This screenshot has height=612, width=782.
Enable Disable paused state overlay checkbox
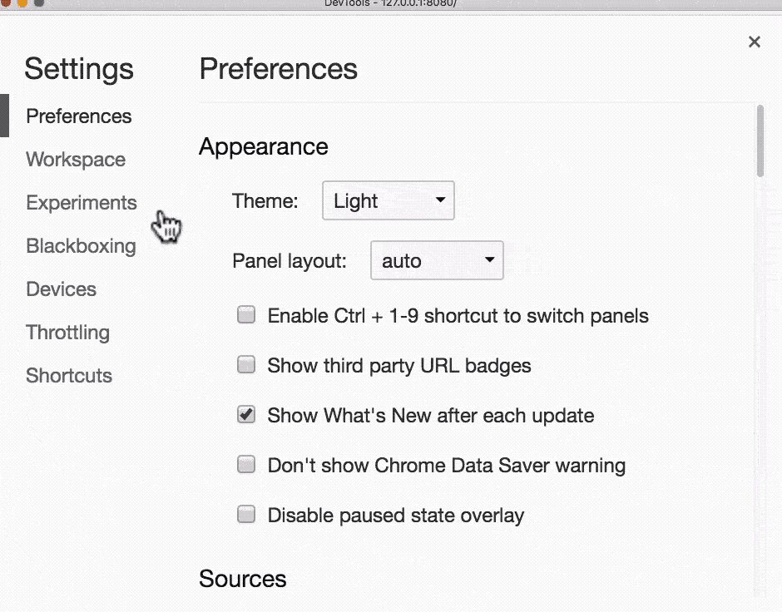tap(246, 515)
